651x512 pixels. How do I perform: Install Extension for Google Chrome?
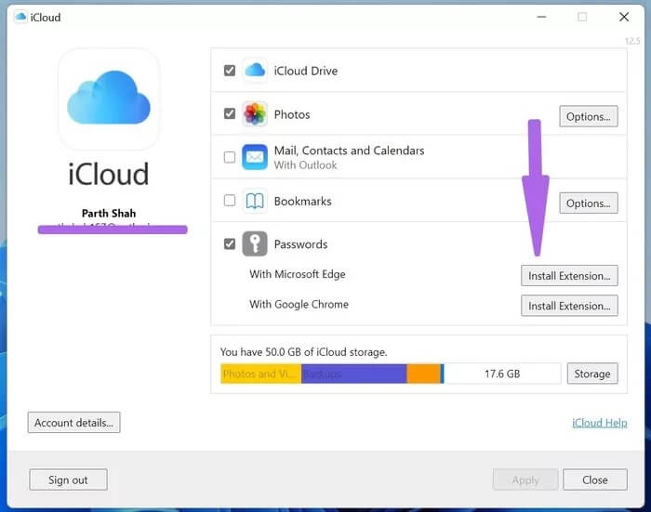click(x=569, y=306)
